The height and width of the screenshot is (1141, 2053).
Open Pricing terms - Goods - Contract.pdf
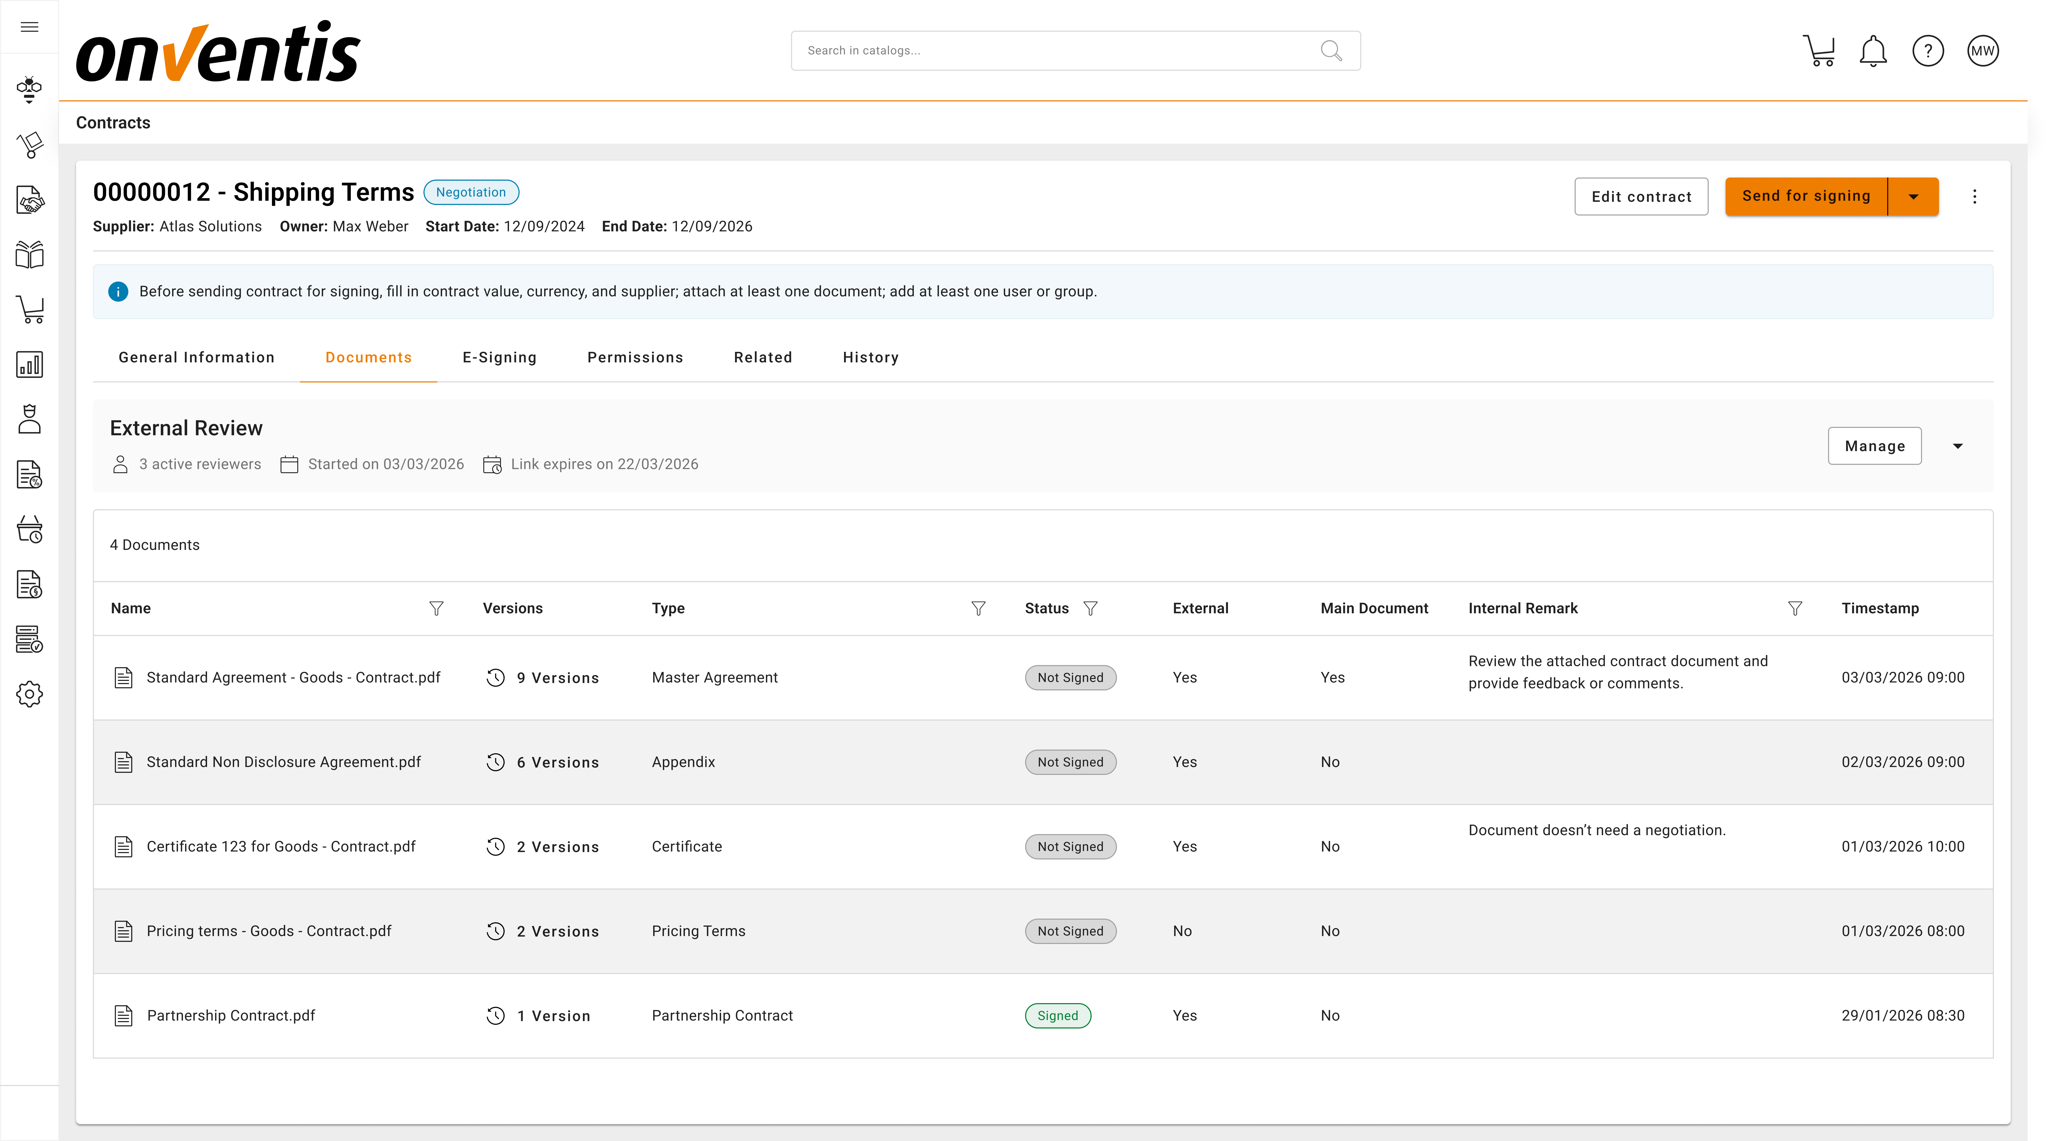pyautogui.click(x=269, y=931)
